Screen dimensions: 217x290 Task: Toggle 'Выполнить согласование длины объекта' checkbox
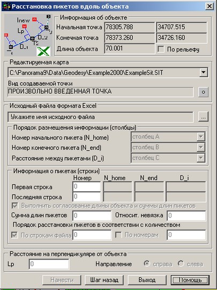point(15,206)
